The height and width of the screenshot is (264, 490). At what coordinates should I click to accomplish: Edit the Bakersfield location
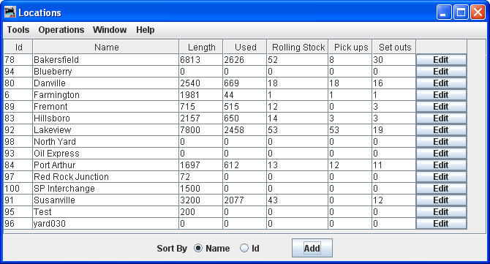441,60
